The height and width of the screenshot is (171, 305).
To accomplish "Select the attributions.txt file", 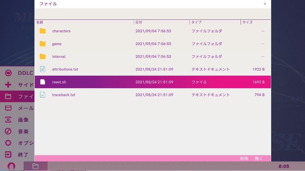I will 65,69.
